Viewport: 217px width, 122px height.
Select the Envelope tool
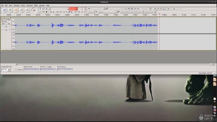(x=43, y=9)
